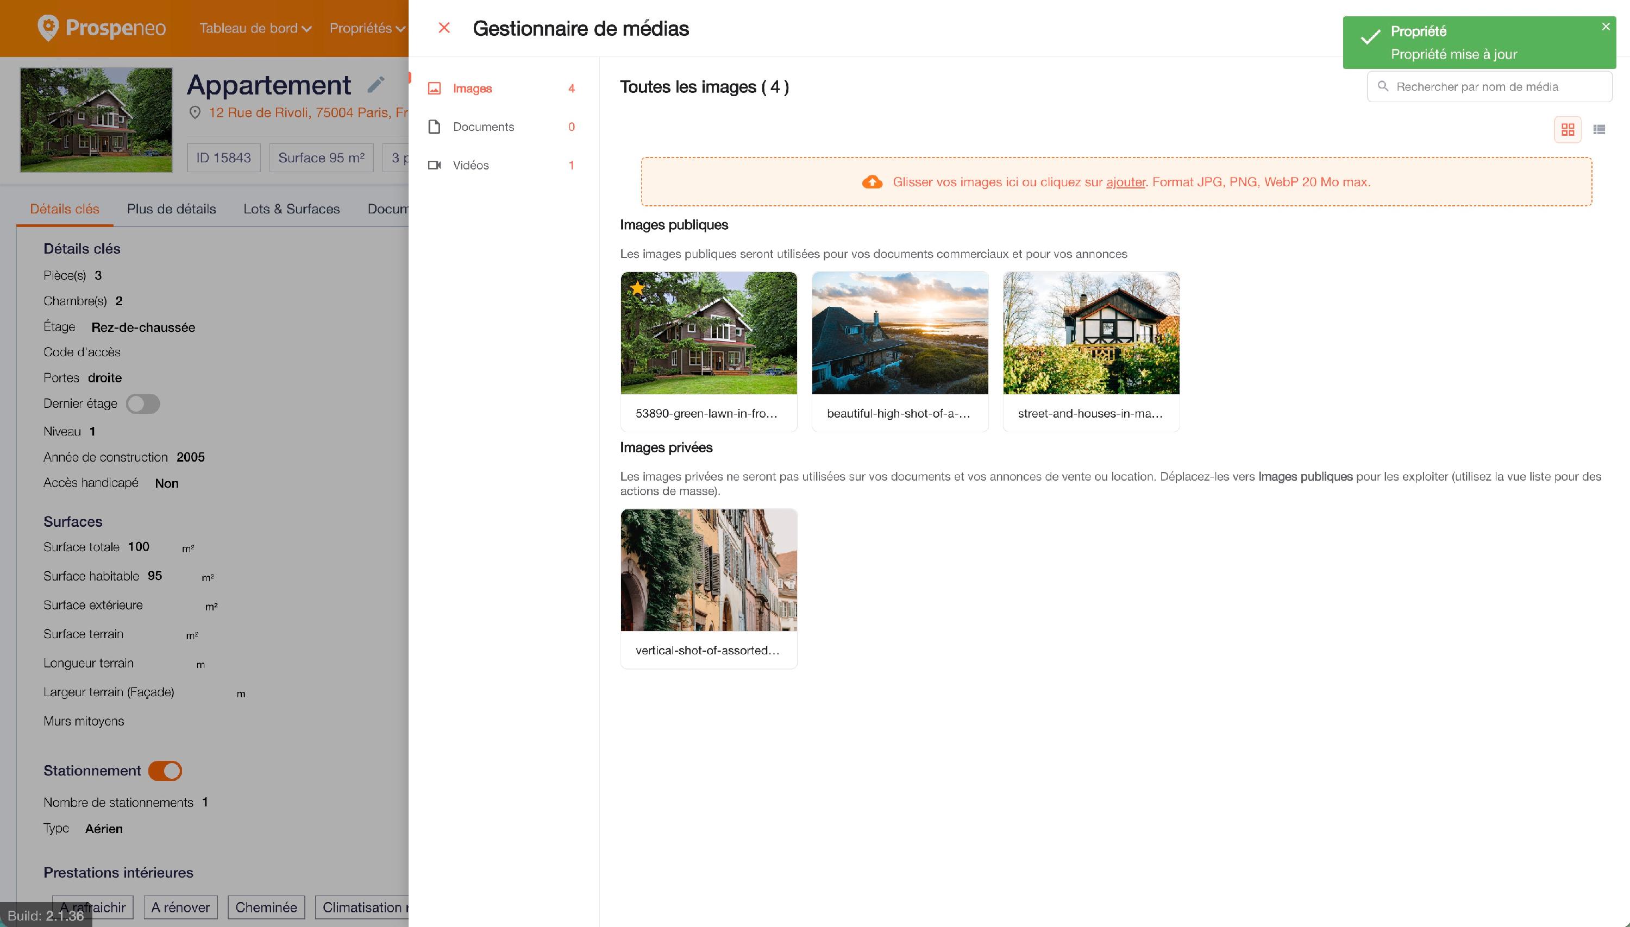Select the A rénover tag
Image resolution: width=1630 pixels, height=927 pixels.
coord(180,907)
